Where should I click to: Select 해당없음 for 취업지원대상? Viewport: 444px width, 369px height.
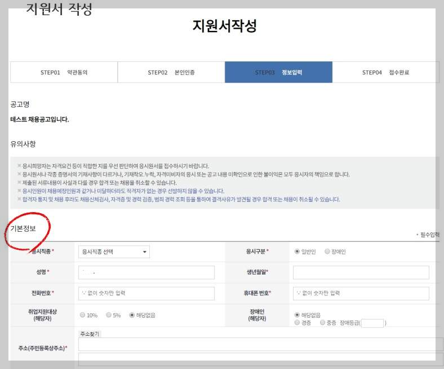(132, 315)
